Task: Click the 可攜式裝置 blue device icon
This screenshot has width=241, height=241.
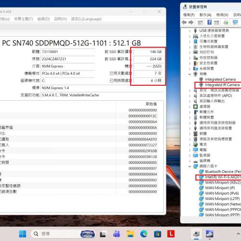Action: 195,41
